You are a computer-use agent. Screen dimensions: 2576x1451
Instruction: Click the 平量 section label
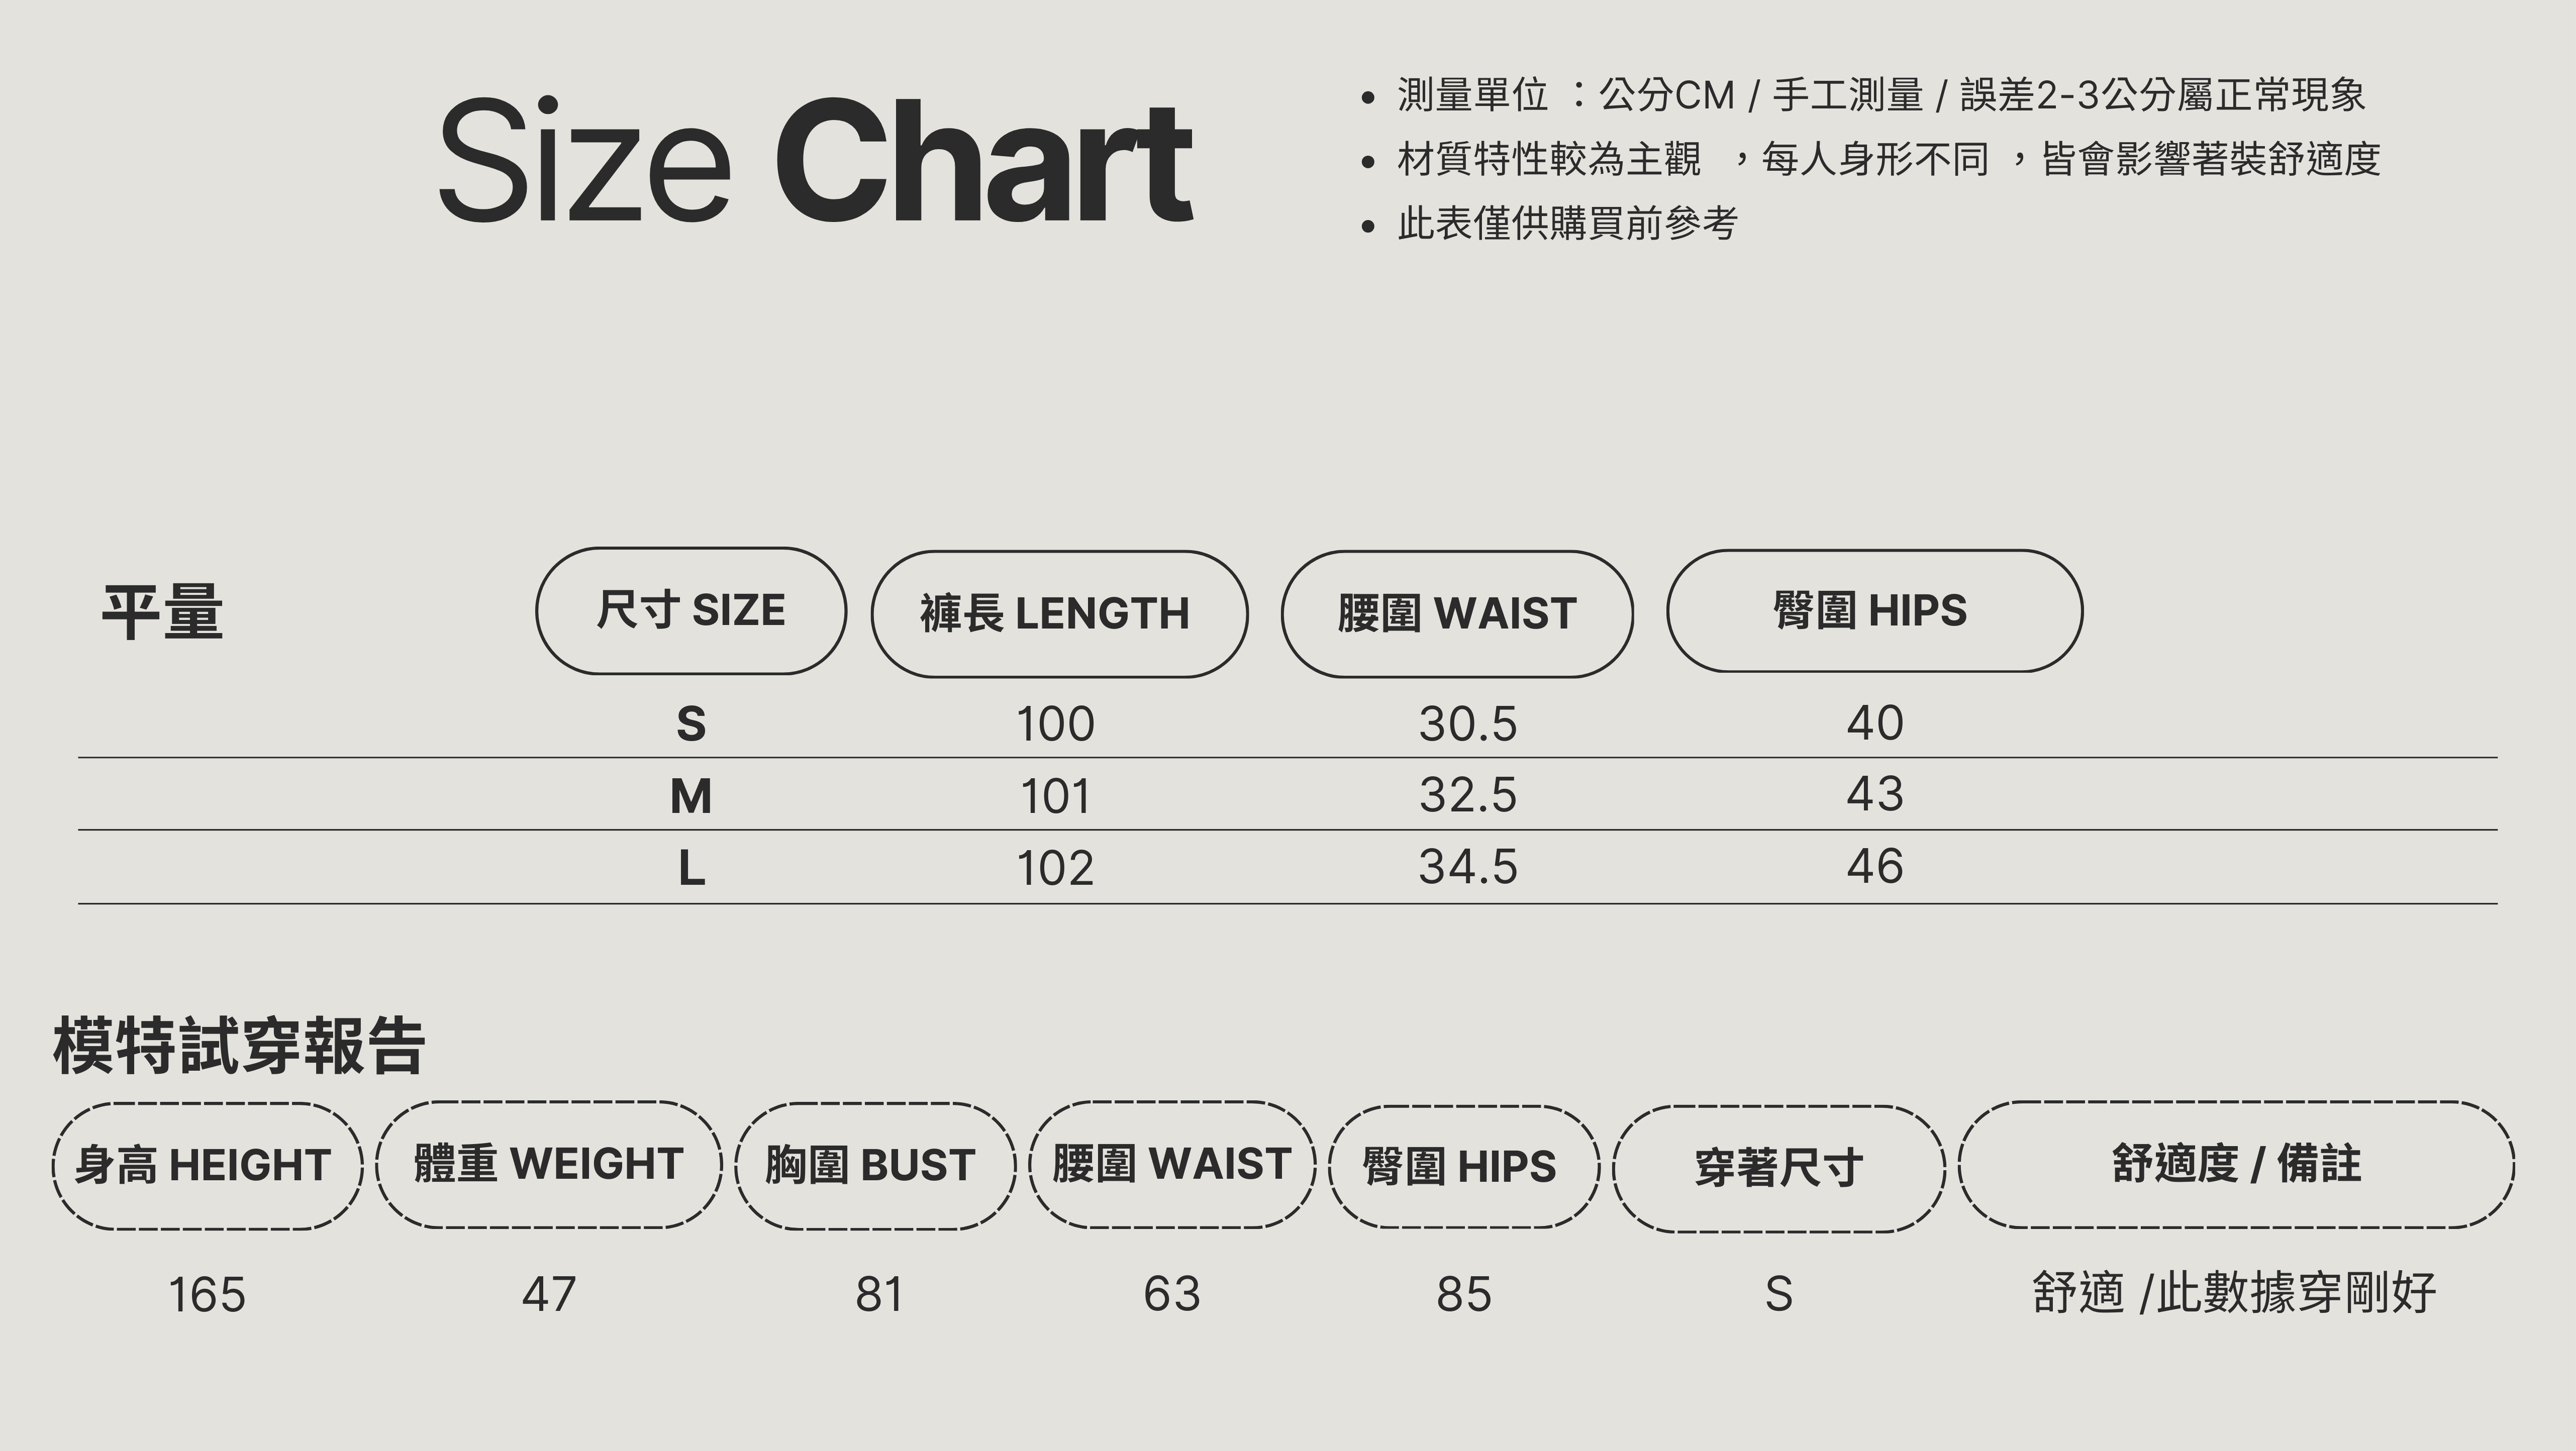tap(162, 612)
